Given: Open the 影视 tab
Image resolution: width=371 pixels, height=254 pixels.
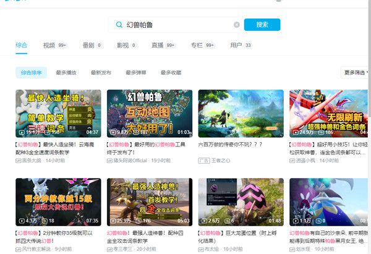Looking at the screenshot, I should tap(127, 45).
